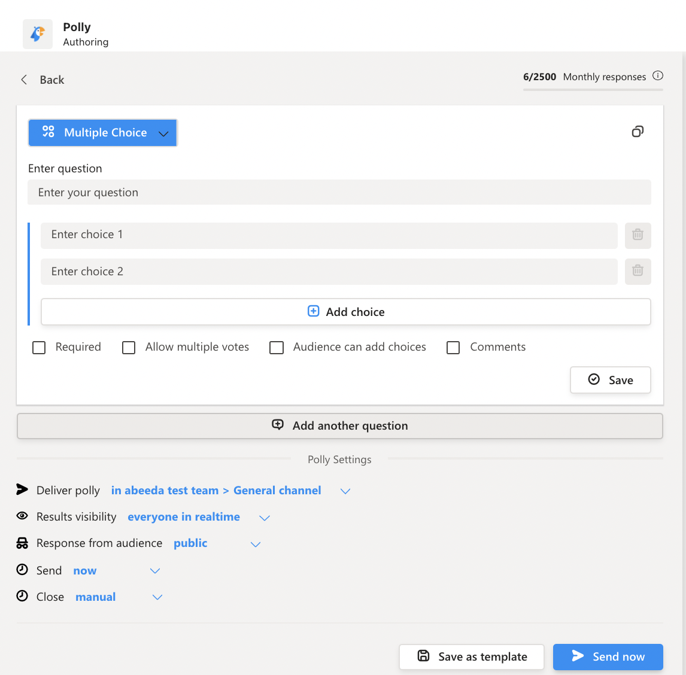
Task: Click the clock icon beside Send
Action: 22,570
